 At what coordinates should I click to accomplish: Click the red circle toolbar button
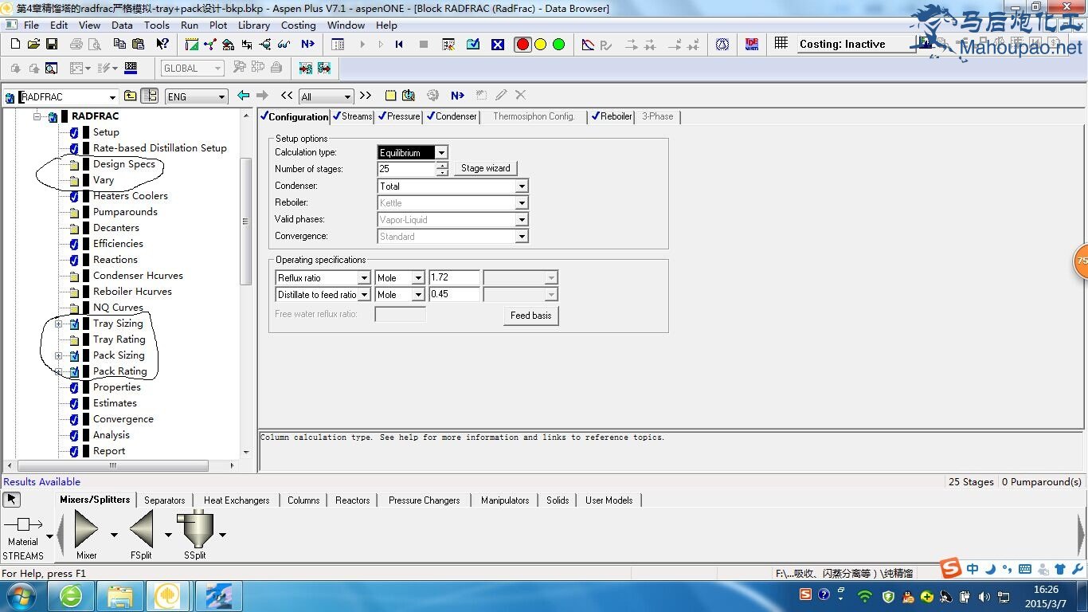522,45
